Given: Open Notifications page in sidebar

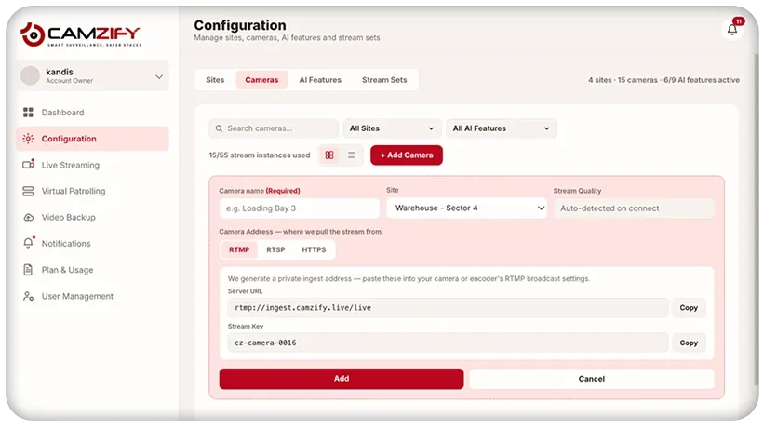Looking at the screenshot, I should point(92,243).
